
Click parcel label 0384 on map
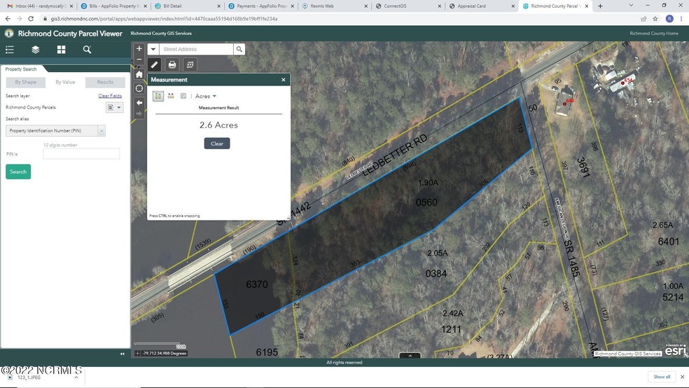pyautogui.click(x=436, y=274)
